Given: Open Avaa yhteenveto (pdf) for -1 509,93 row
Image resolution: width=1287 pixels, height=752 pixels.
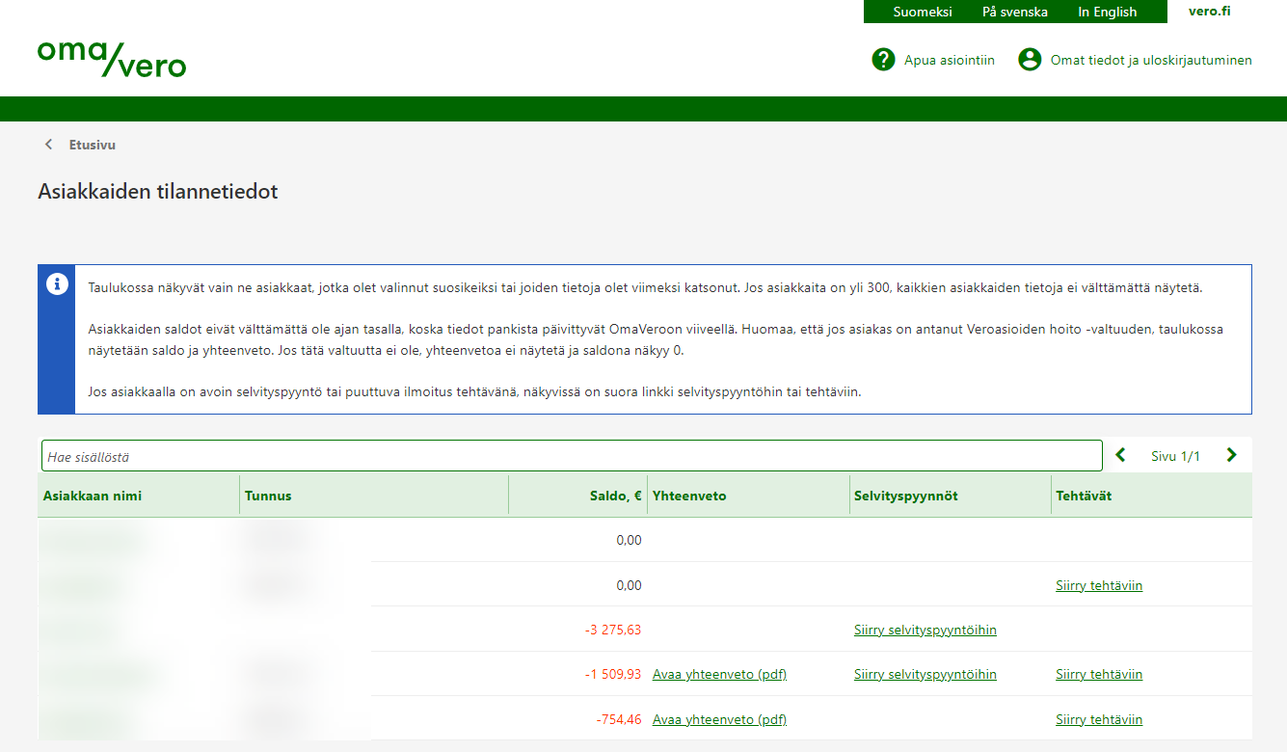Looking at the screenshot, I should click(719, 674).
